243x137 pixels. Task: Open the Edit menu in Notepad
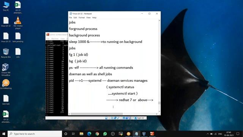point(75,18)
